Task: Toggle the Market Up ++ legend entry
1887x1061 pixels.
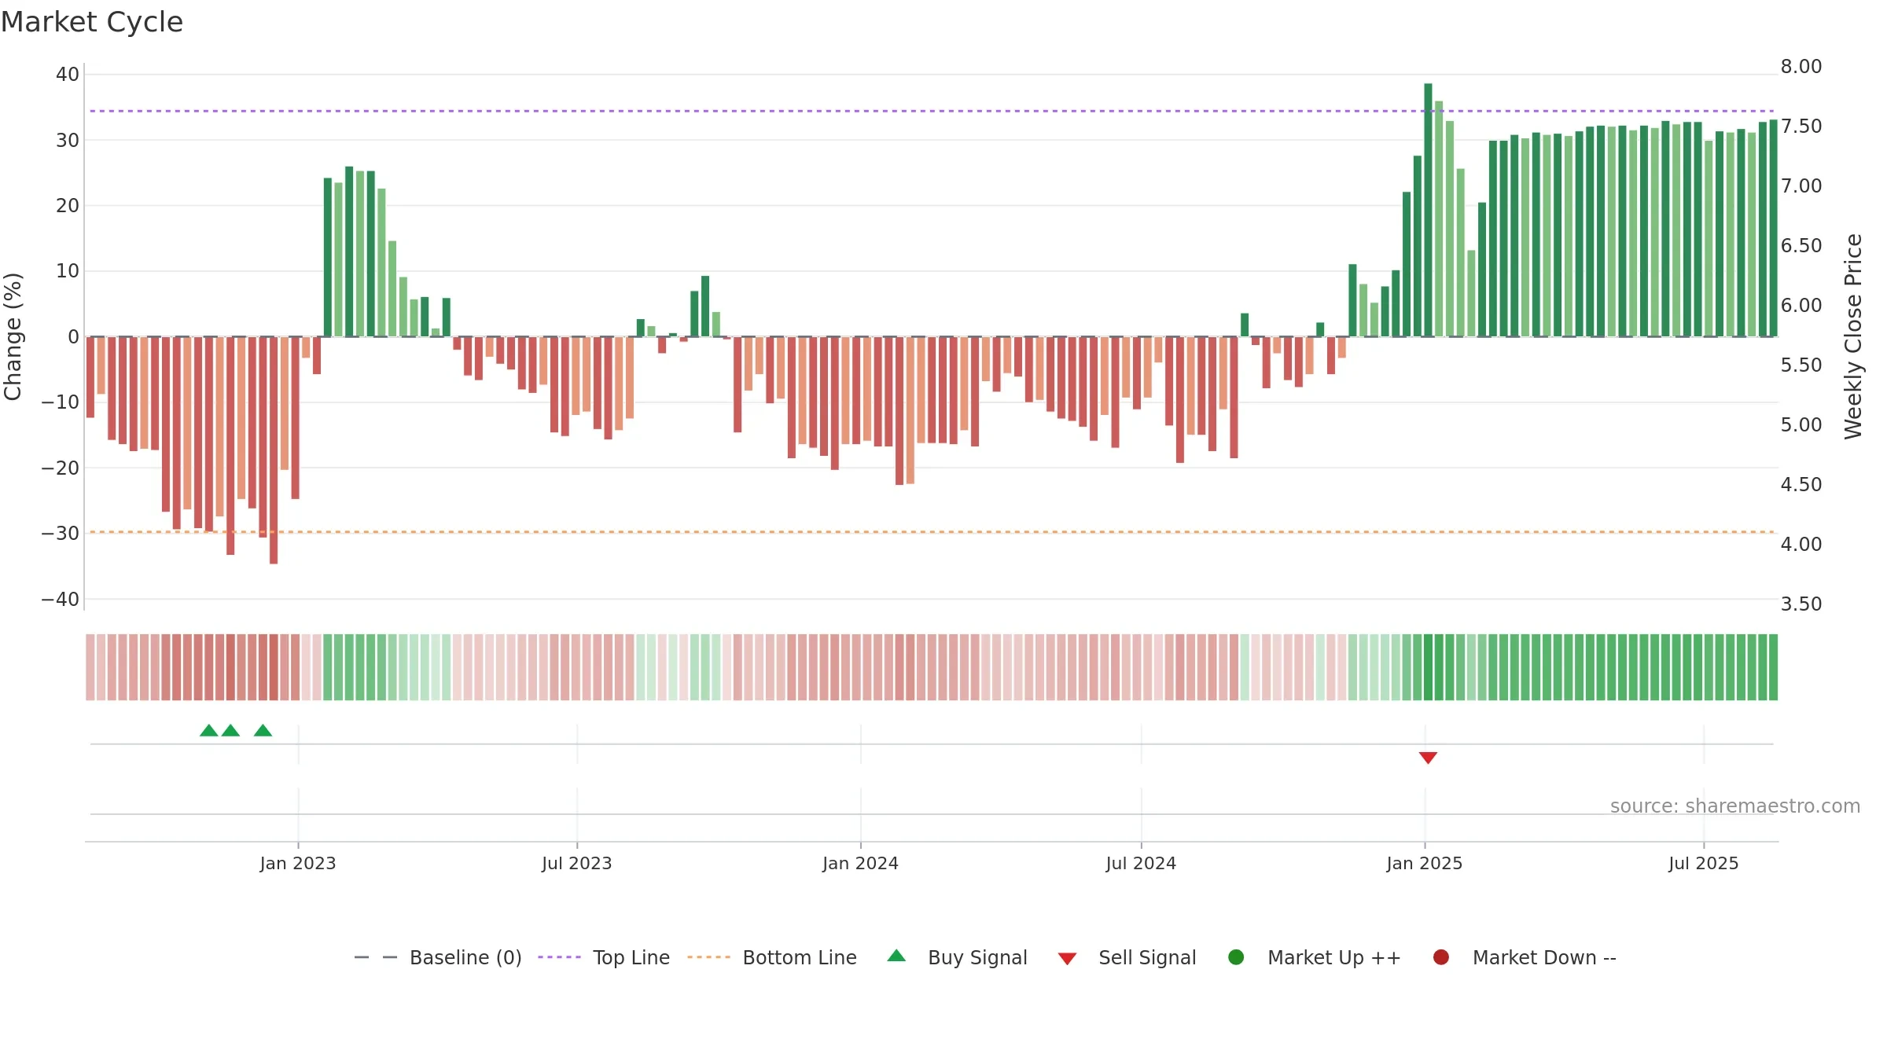Action: tap(1315, 957)
